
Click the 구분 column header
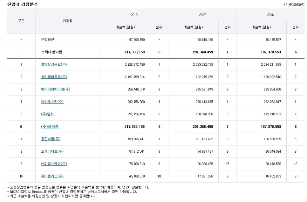pyautogui.click(x=21, y=21)
